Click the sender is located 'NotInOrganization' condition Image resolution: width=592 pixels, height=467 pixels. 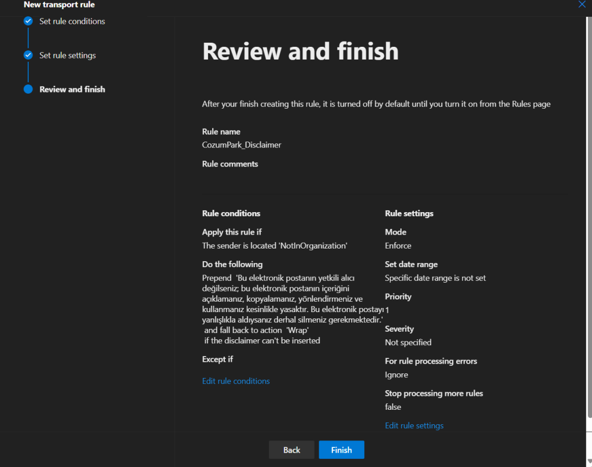[x=275, y=246]
